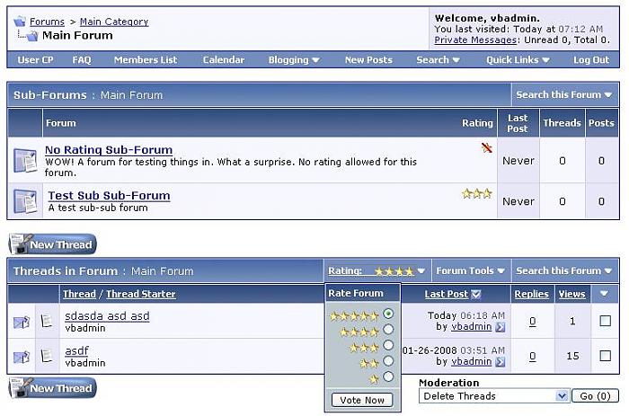Open the Private Messages link
The width and height of the screenshot is (629, 416).
pos(475,40)
